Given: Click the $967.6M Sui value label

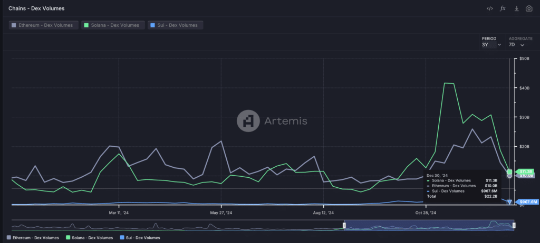Looking at the screenshot, I should (x=527, y=202).
